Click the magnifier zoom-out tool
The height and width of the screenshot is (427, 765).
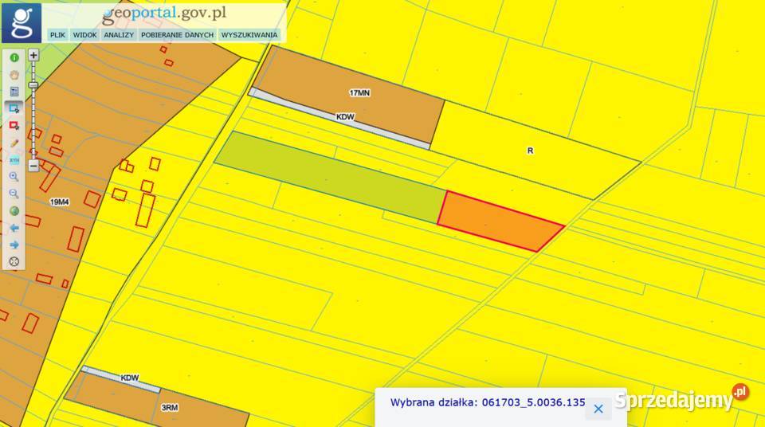coord(14,194)
